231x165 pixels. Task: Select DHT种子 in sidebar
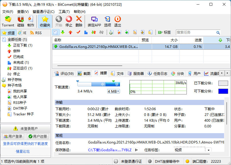(x=20, y=108)
